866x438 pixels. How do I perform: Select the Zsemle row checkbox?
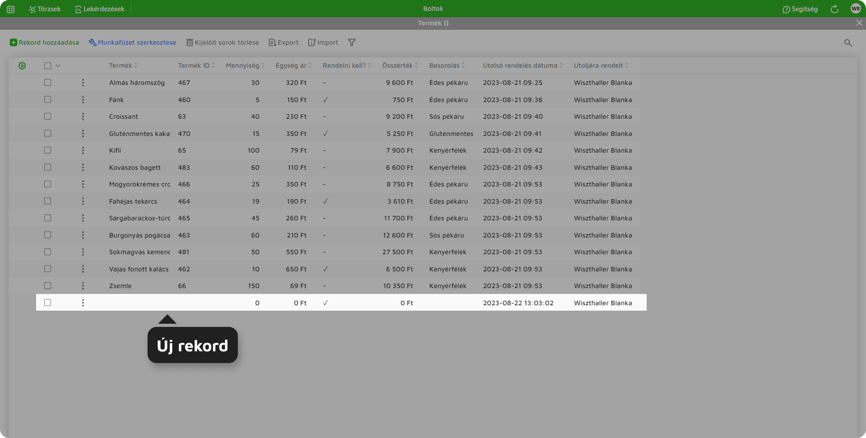[x=47, y=286]
